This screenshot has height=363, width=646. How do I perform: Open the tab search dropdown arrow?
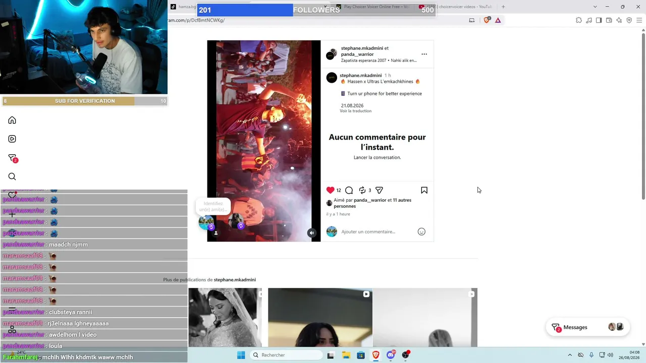[595, 7]
